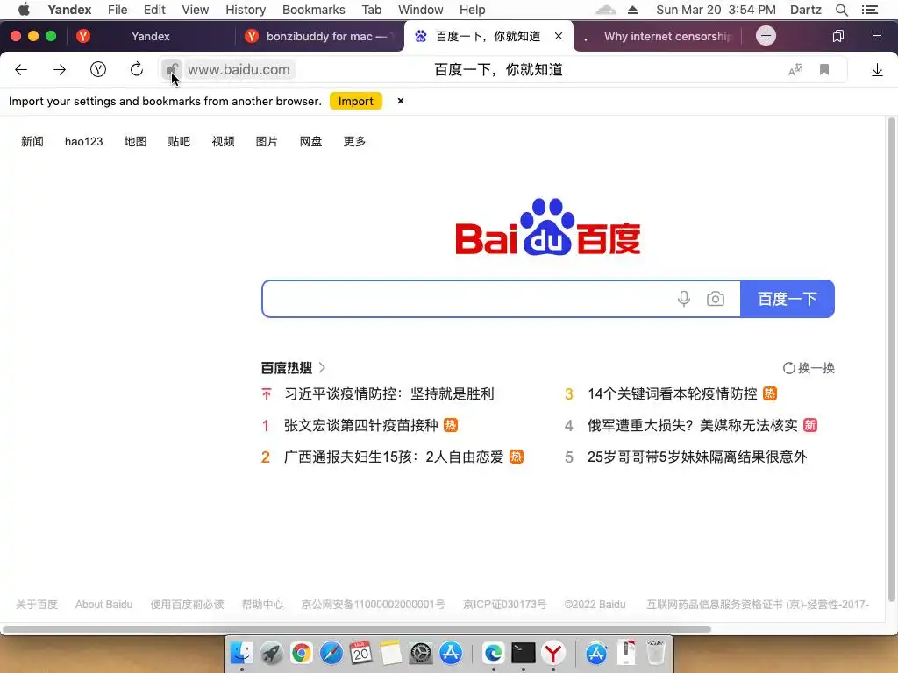Refresh hot searches with 换一换
The image size is (898, 673).
809,368
